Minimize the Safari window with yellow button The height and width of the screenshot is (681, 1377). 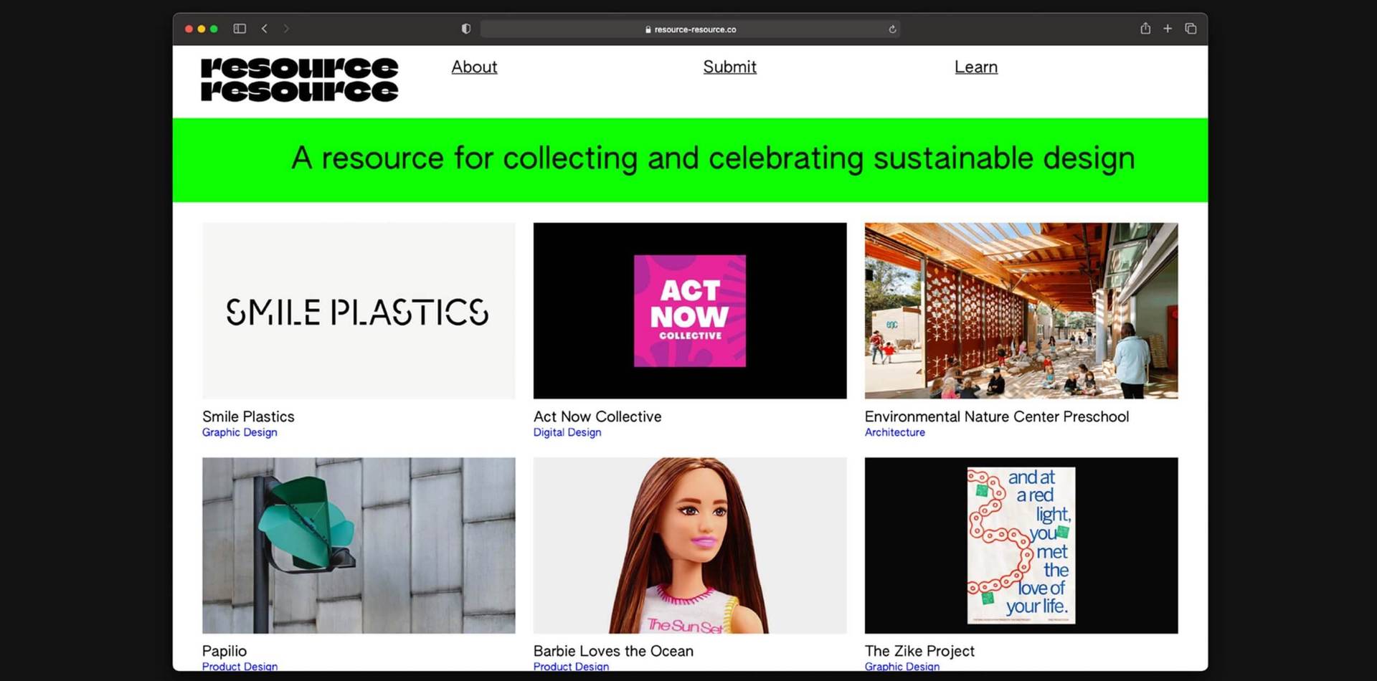(202, 29)
